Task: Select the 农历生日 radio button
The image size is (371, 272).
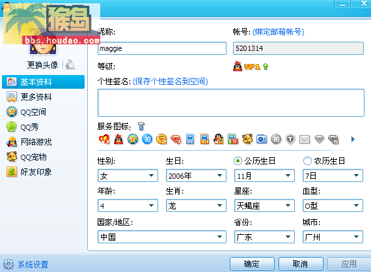Action: (x=307, y=161)
